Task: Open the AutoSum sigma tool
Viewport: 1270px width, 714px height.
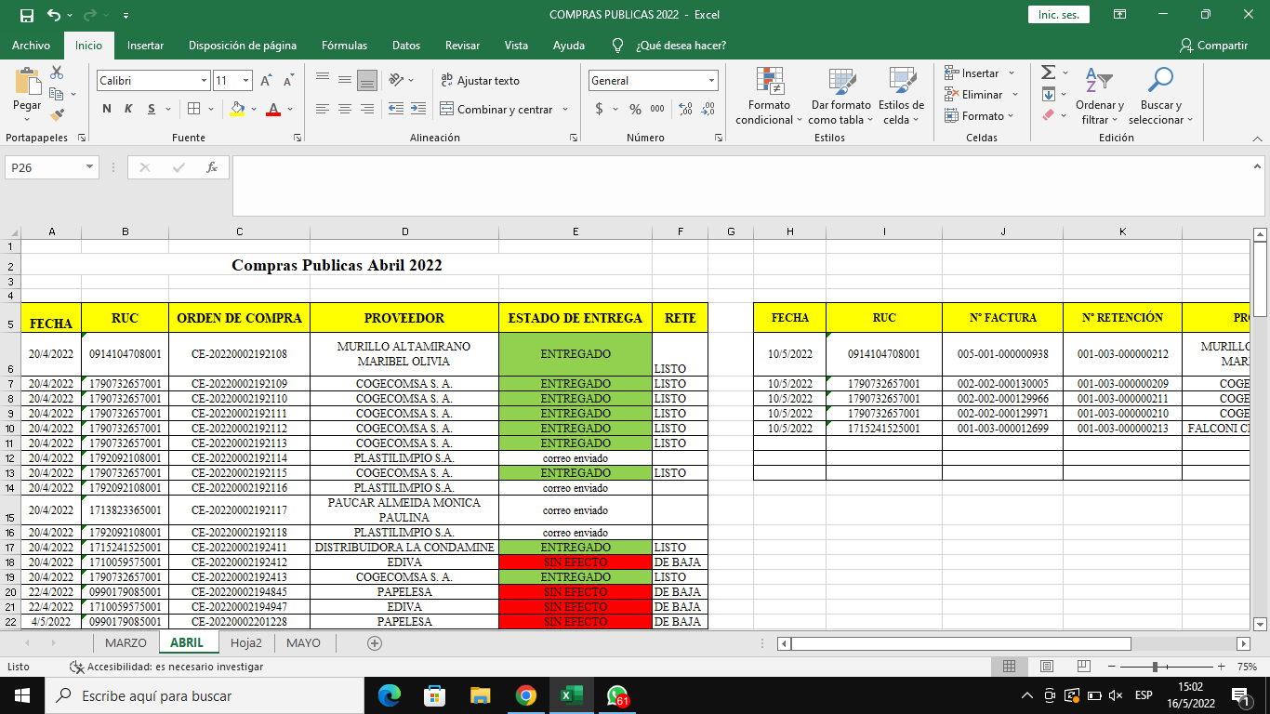Action: pyautogui.click(x=1048, y=73)
